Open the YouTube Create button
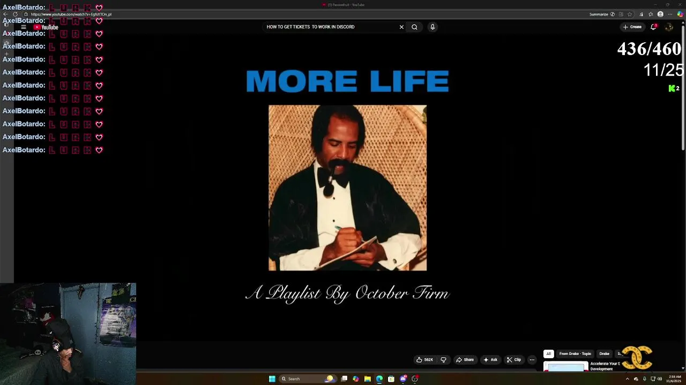The height and width of the screenshot is (385, 686). coord(632,27)
